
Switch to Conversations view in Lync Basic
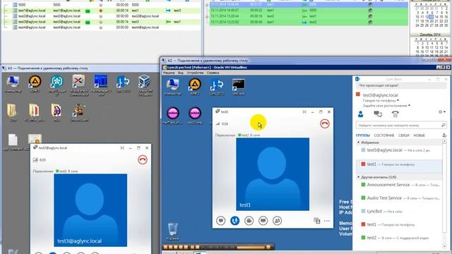pos(378,114)
